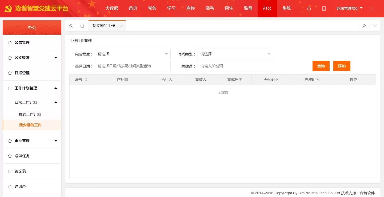Viewport: 384px width, 197px height.
Task: Click the 执行人 column header
Action: click(167, 80)
